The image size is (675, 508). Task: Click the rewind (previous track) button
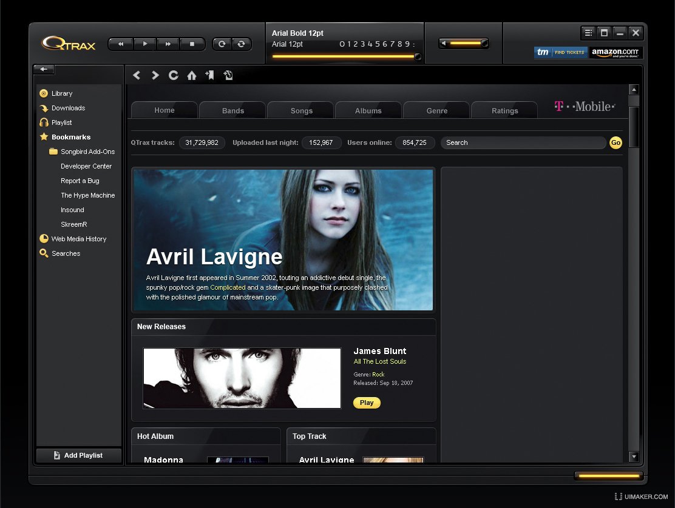pos(120,44)
